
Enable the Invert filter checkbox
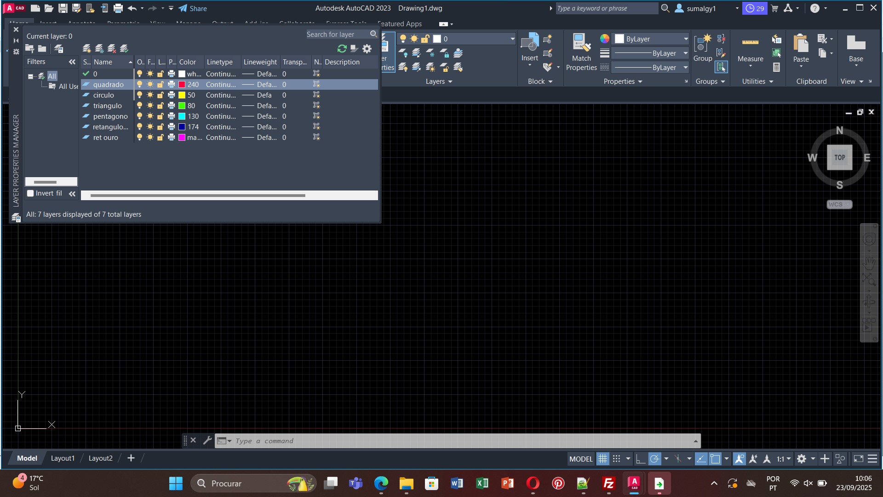tap(30, 193)
